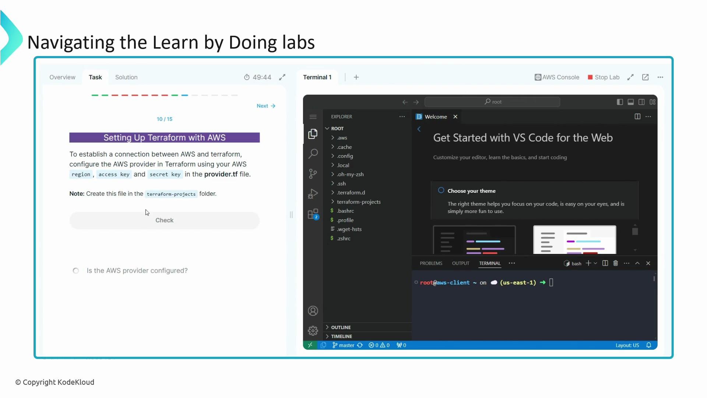Expand the .aws folder
Image resolution: width=707 pixels, height=398 pixels.
click(342, 138)
